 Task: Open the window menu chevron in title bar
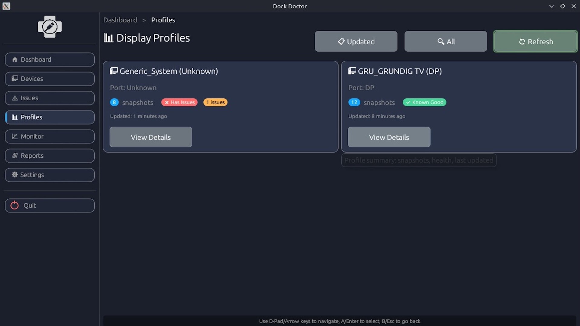tap(552, 6)
